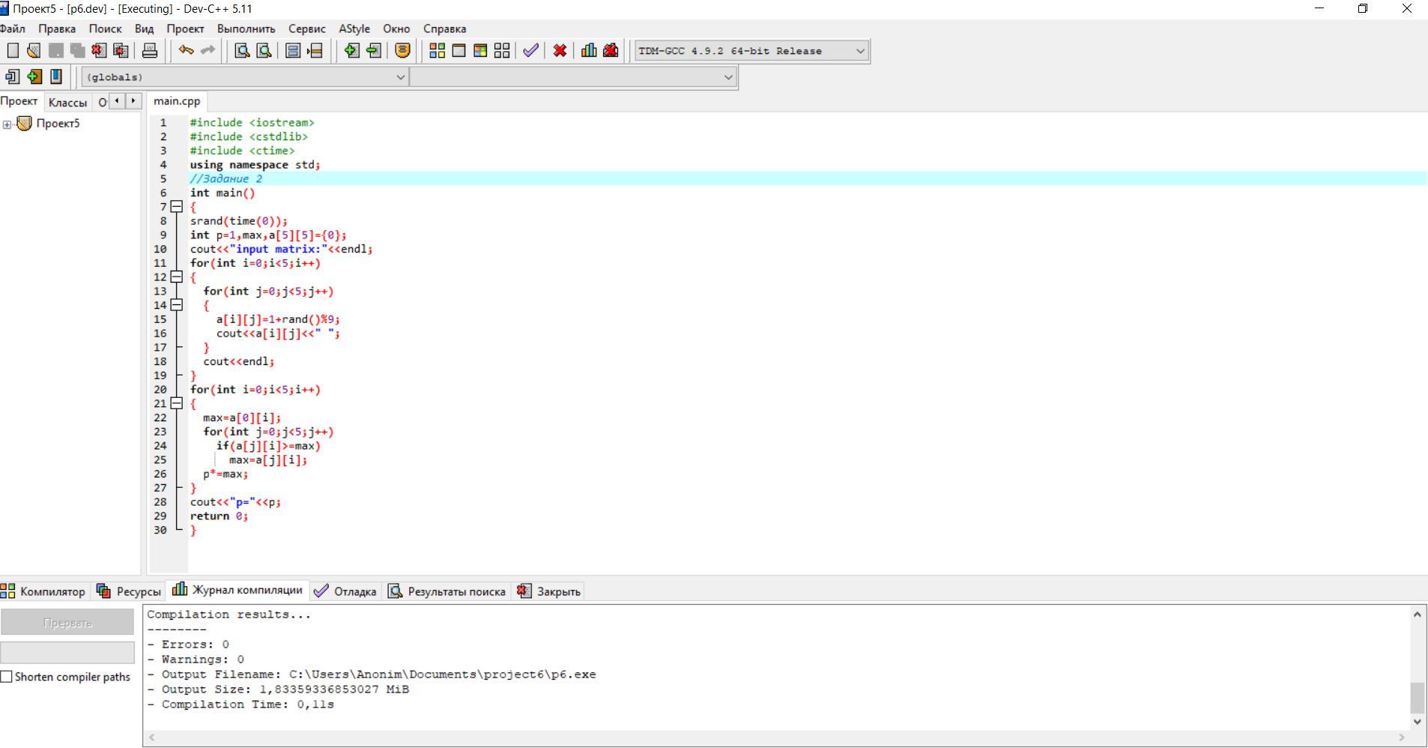Click the Закрыть bottom panel tab

pyautogui.click(x=549, y=591)
